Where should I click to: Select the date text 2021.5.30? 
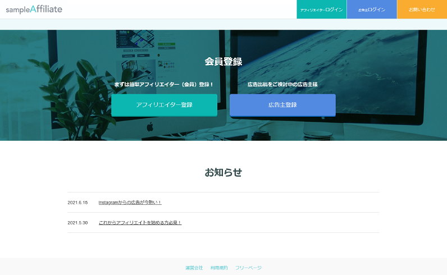point(77,223)
